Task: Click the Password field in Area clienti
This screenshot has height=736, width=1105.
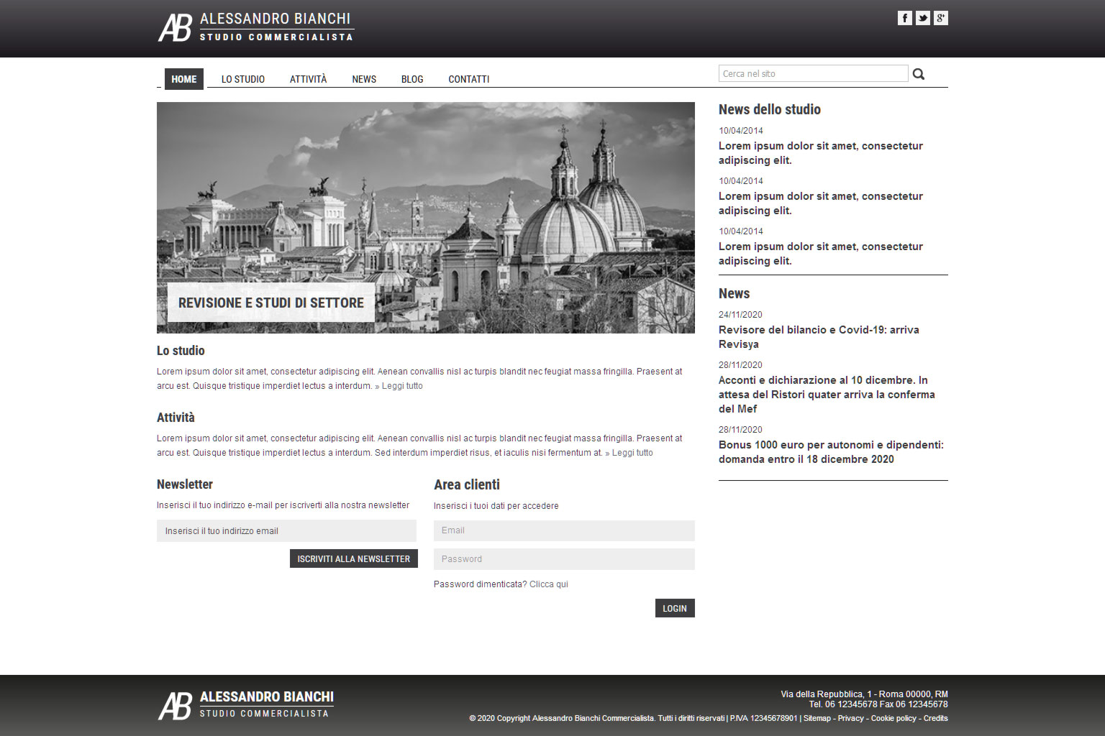Action: [564, 559]
